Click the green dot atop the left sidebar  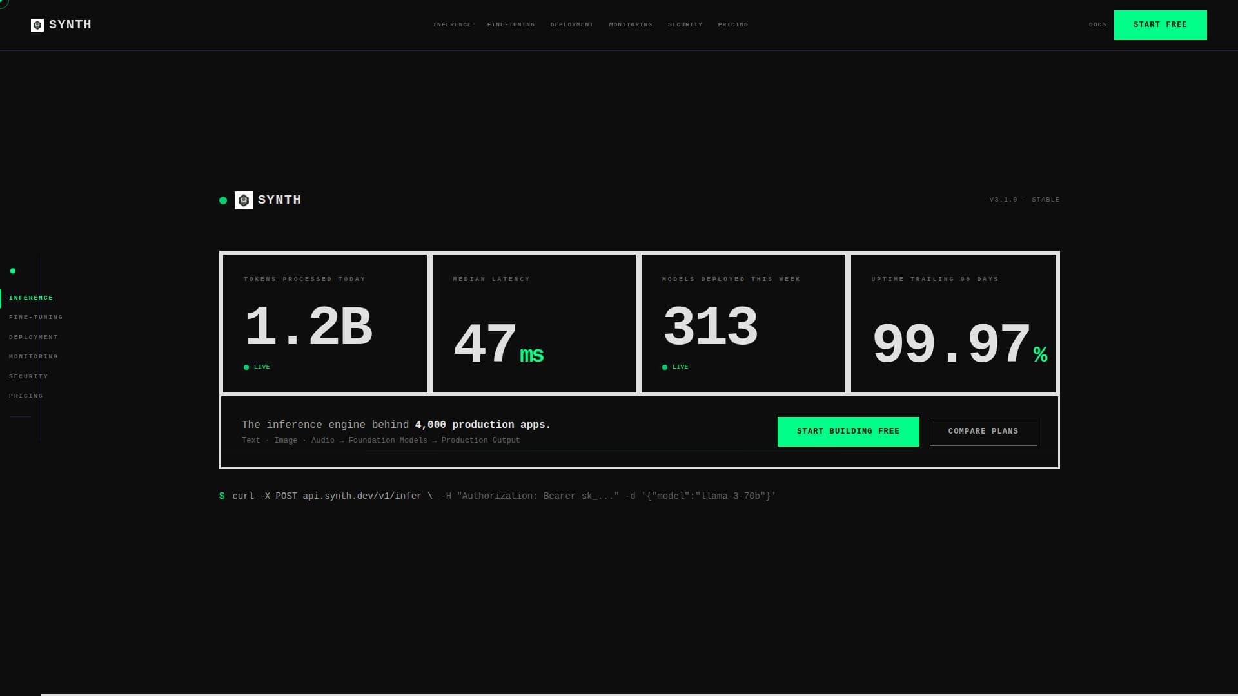pyautogui.click(x=13, y=271)
